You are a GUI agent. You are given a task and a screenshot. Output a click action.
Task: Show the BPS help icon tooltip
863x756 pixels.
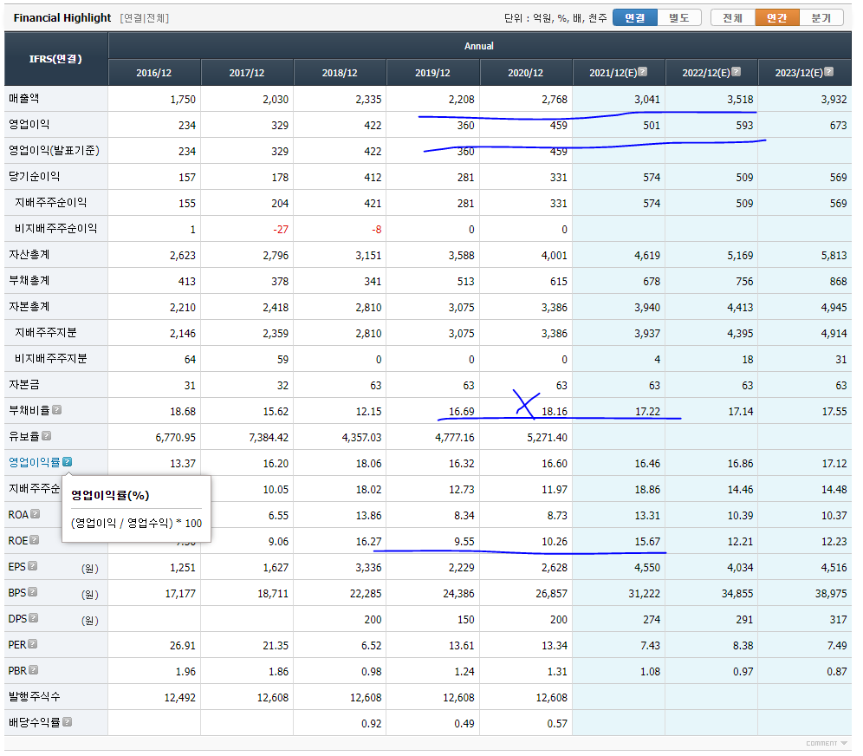click(x=32, y=592)
